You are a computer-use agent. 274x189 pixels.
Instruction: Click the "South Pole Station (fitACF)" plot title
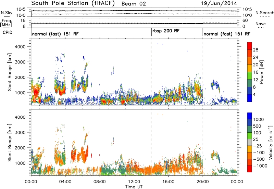(73, 3)
